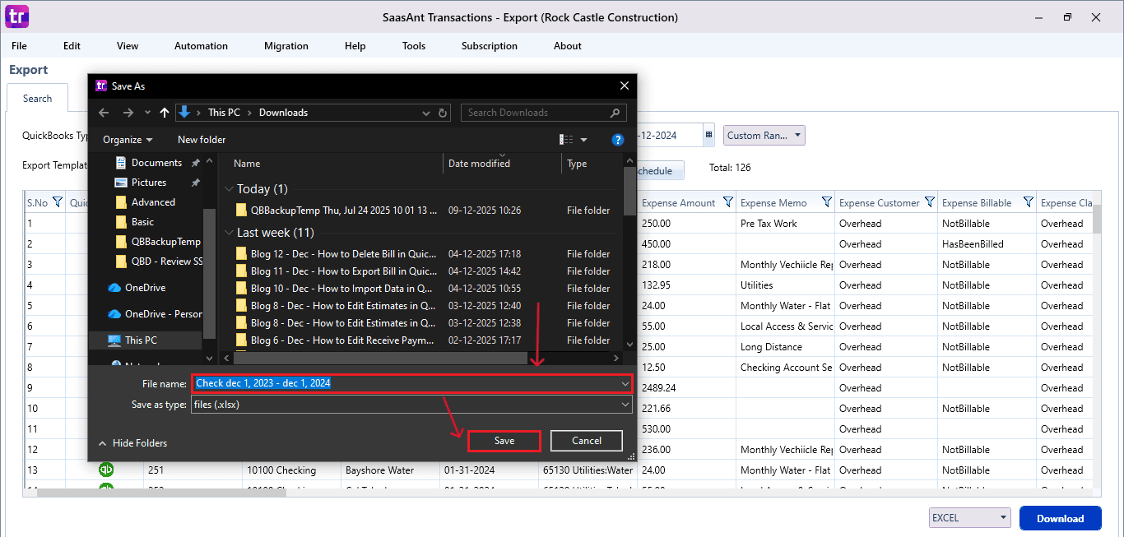1124x537 pixels.
Task: Open the File name history dropdown arrow
Action: pos(625,383)
